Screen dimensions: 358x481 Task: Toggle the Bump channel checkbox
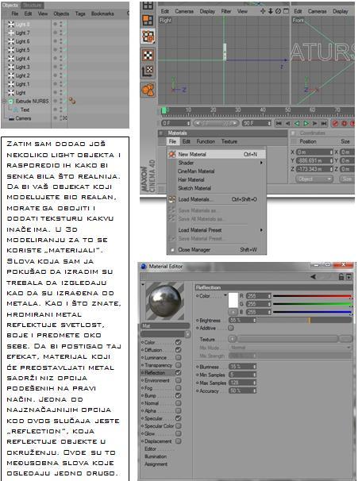179,396
